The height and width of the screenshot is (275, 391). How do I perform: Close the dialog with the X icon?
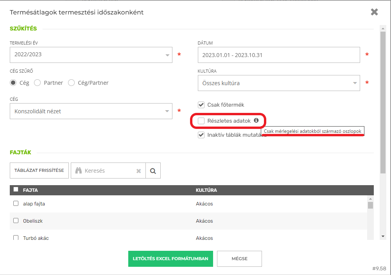(374, 12)
